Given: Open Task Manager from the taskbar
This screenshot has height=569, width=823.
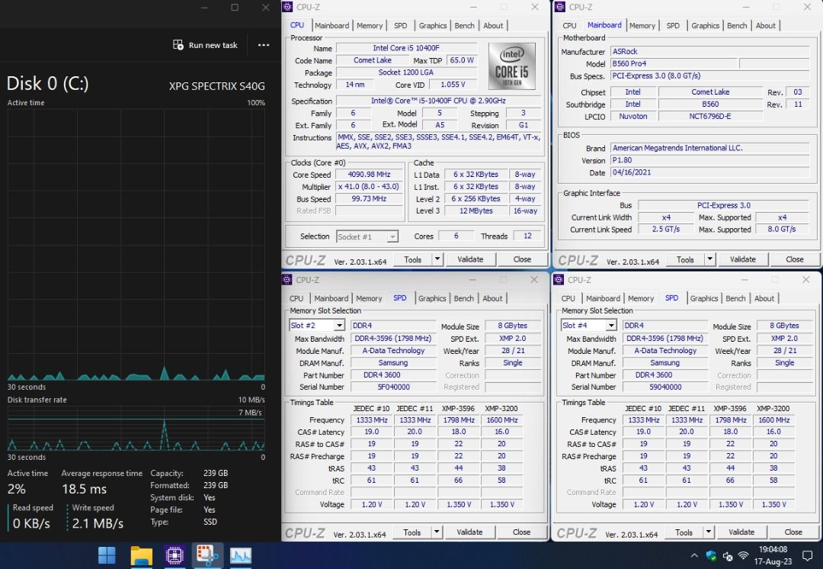Looking at the screenshot, I should click(x=241, y=556).
